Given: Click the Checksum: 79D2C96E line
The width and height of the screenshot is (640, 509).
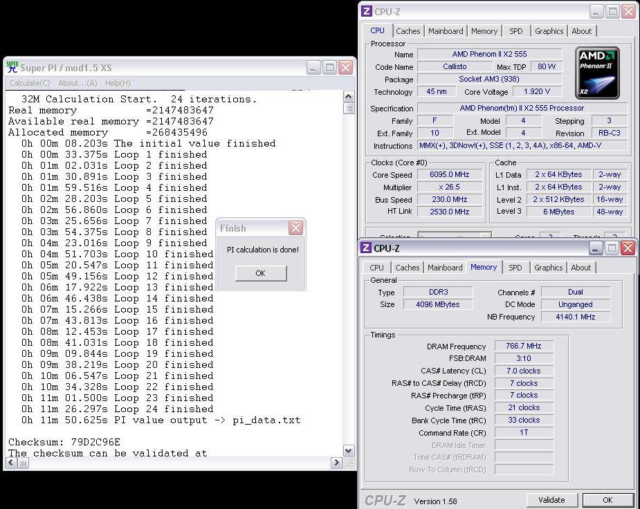Looking at the screenshot, I should (x=64, y=442).
